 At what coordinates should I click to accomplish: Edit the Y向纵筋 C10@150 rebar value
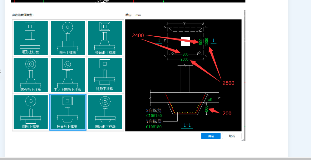coord(154,127)
